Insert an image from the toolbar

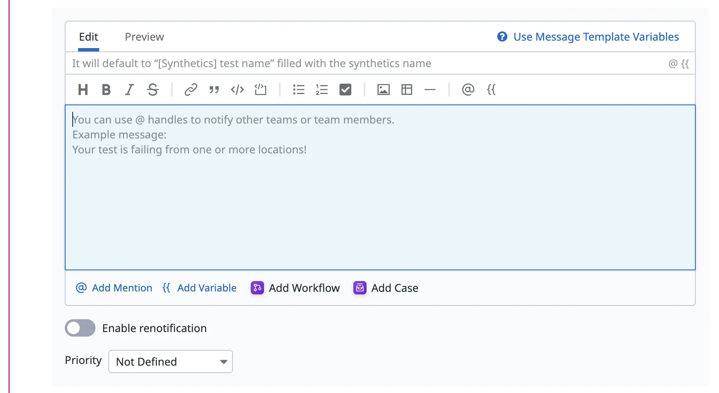tap(383, 90)
